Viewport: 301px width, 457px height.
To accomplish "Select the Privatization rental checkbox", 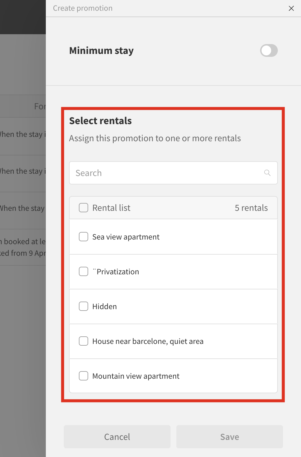I will [x=84, y=271].
